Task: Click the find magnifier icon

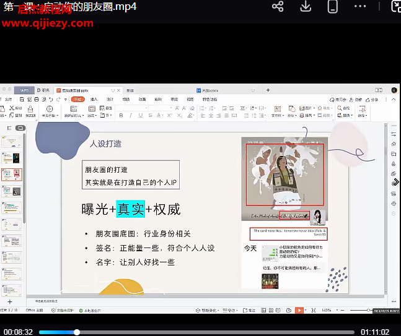Action: (340, 108)
